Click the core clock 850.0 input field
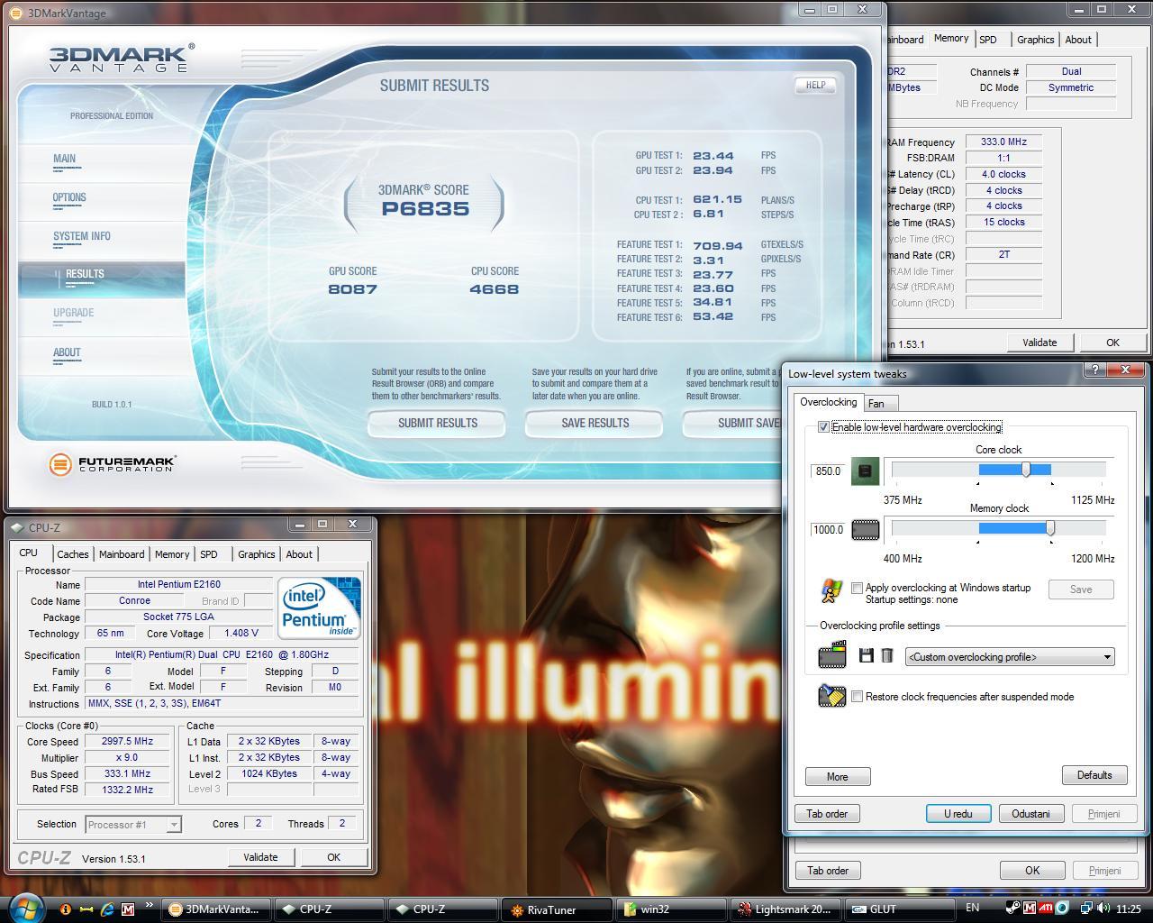The image size is (1153, 923). coord(828,471)
